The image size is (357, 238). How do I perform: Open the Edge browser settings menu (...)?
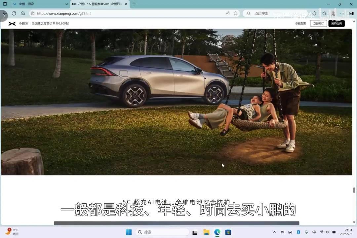[342, 14]
